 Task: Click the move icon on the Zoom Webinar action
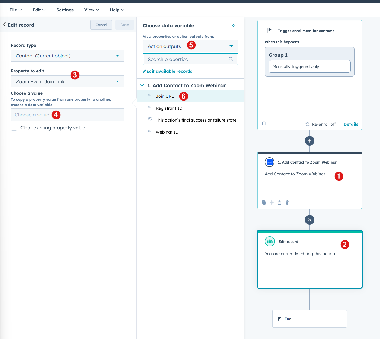click(272, 202)
